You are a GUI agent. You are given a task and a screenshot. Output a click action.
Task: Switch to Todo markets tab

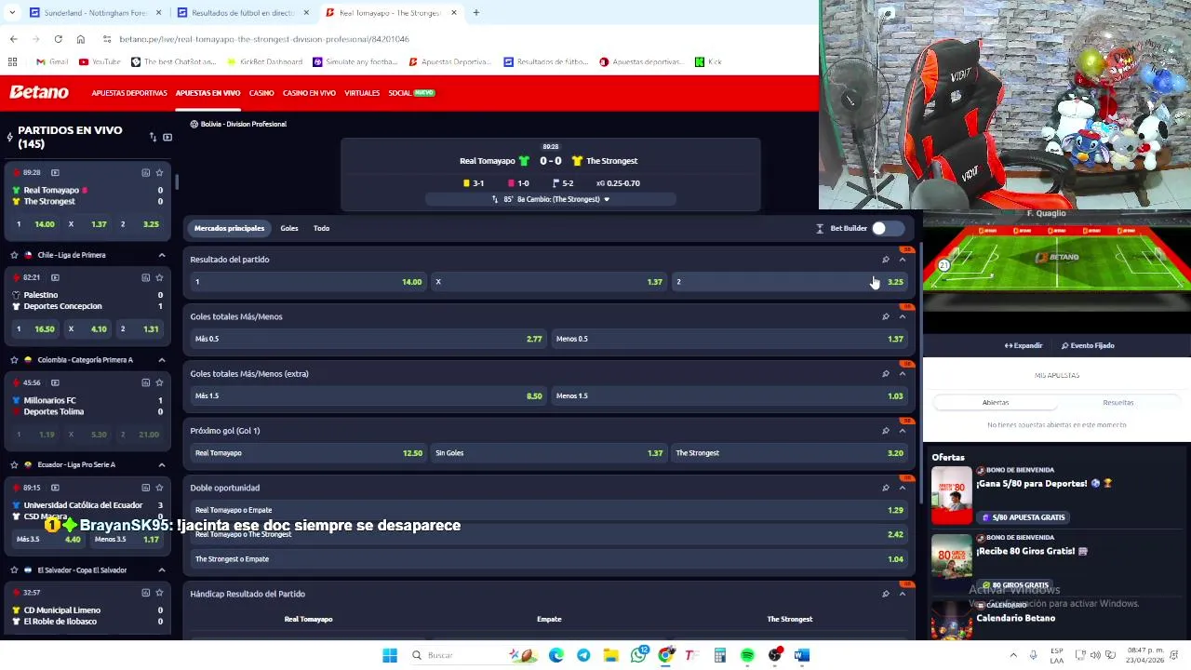pos(321,228)
